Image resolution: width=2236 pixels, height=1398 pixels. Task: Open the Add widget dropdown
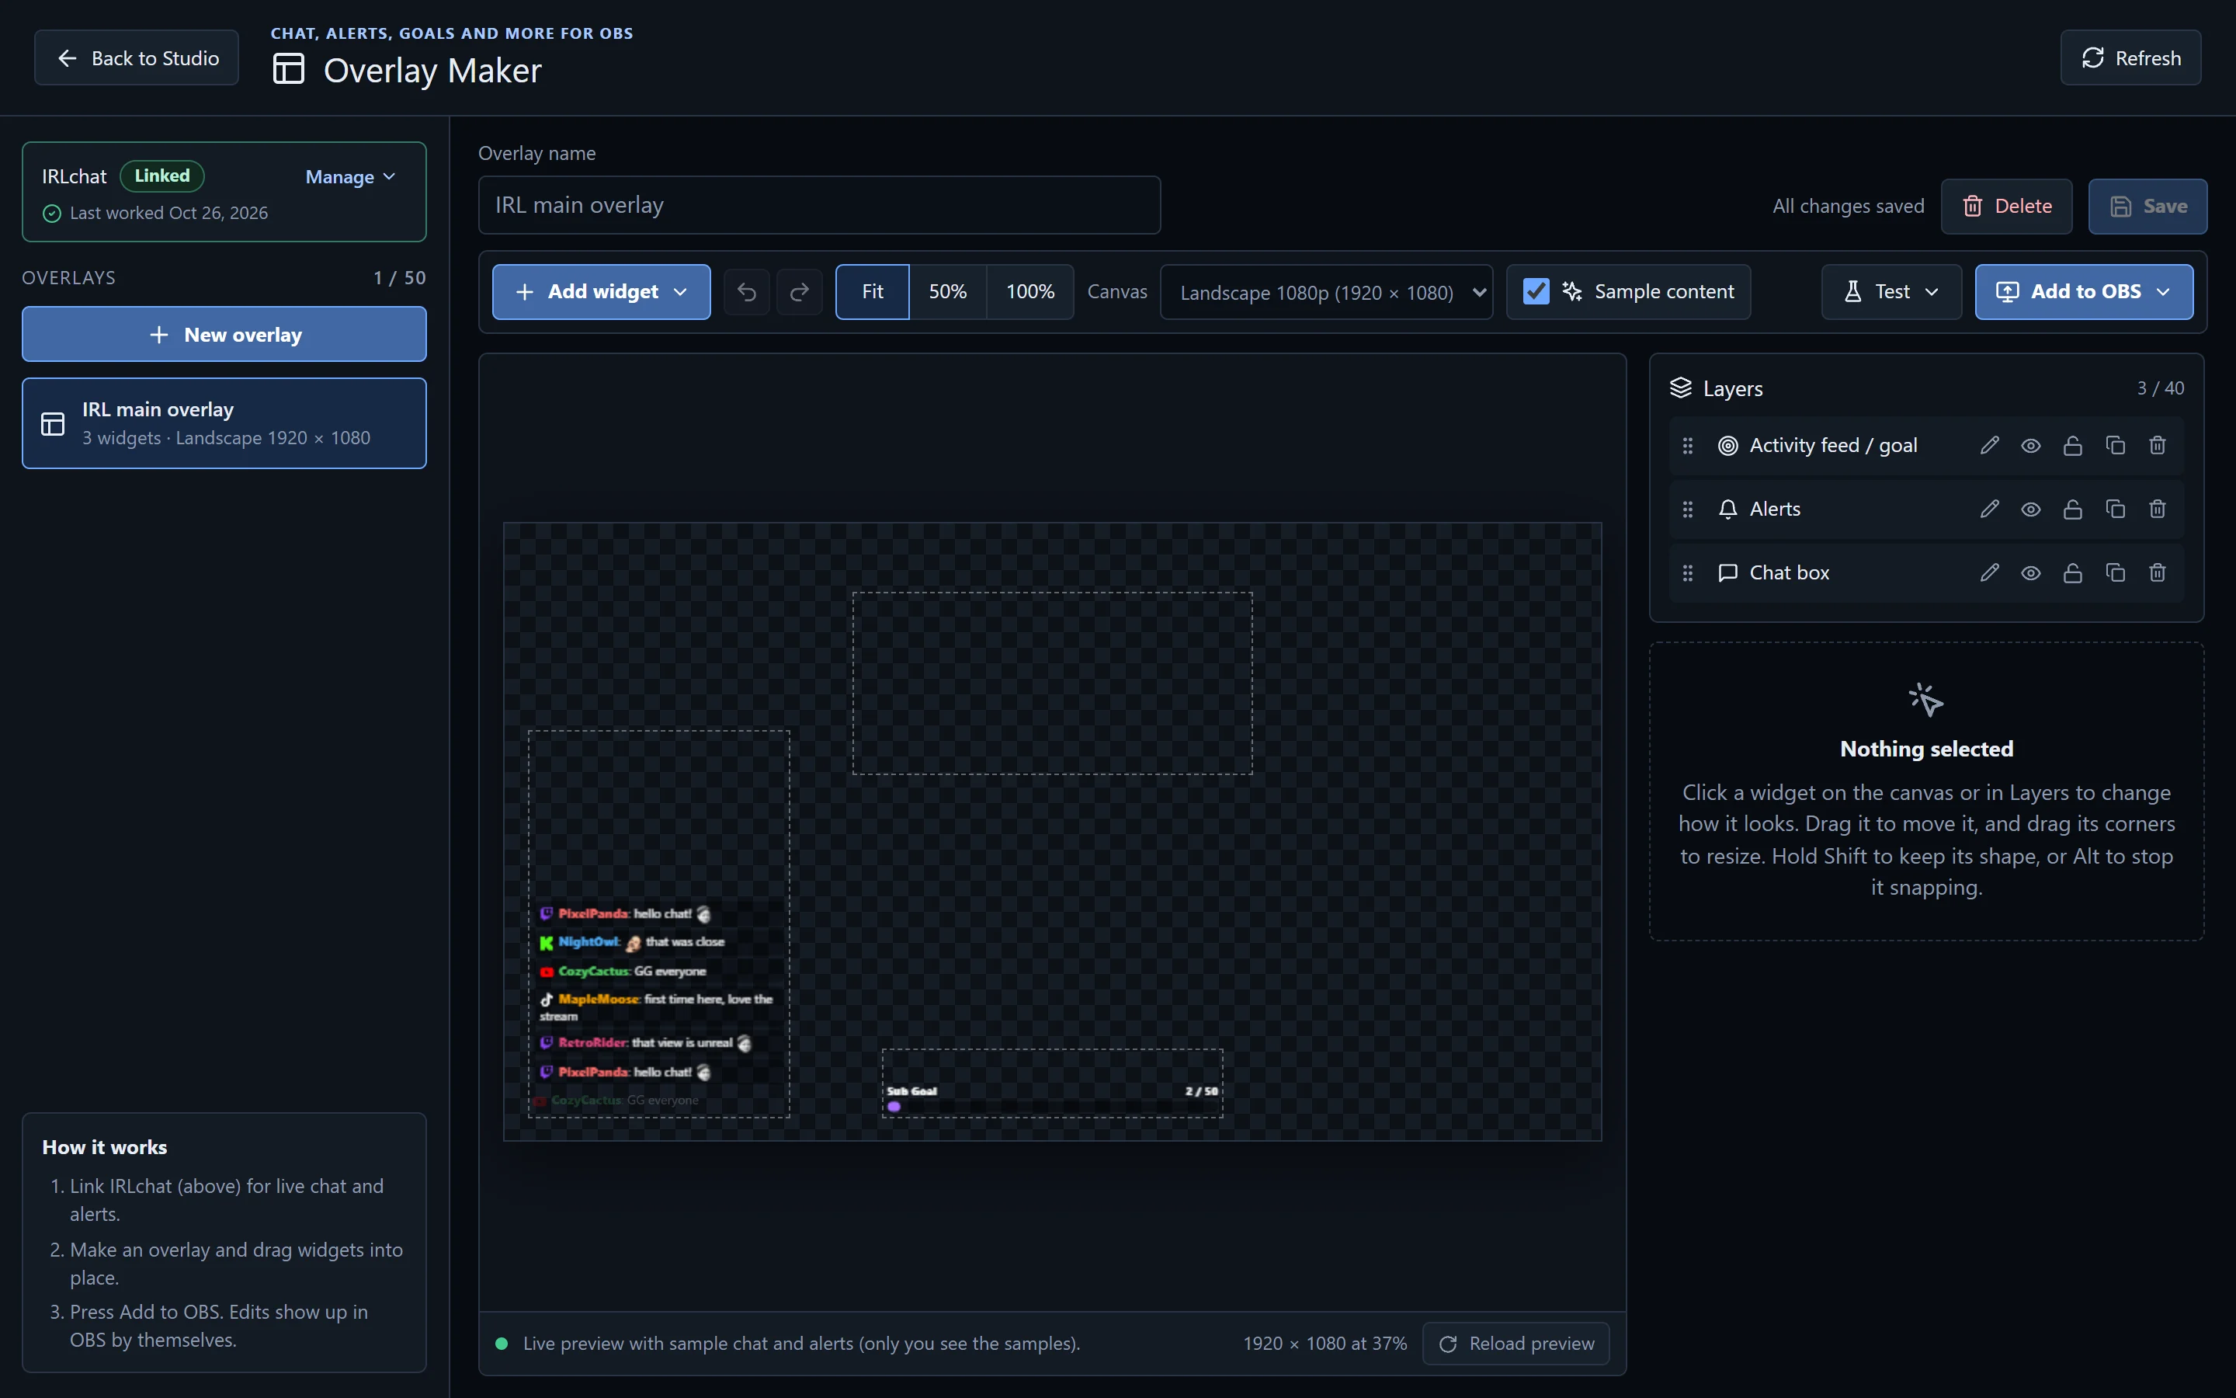point(602,292)
